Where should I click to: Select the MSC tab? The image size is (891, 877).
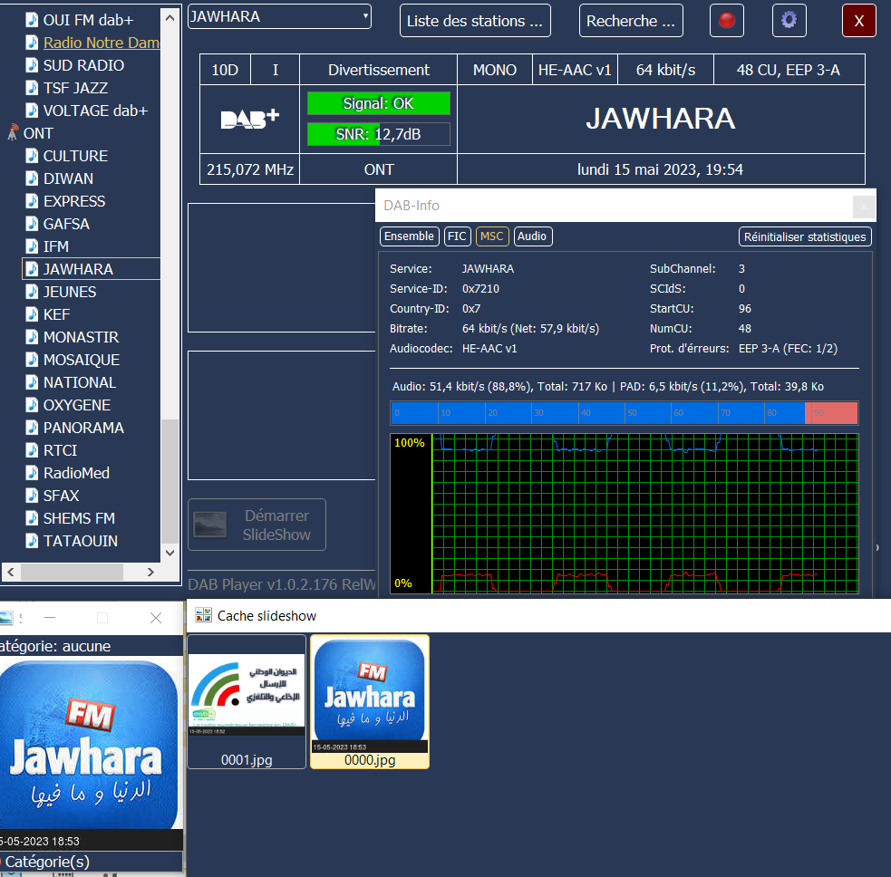pyautogui.click(x=492, y=236)
